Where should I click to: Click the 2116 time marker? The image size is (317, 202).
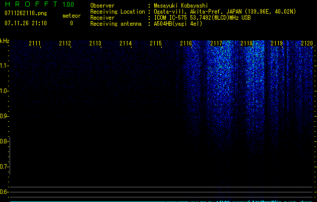point(186,43)
